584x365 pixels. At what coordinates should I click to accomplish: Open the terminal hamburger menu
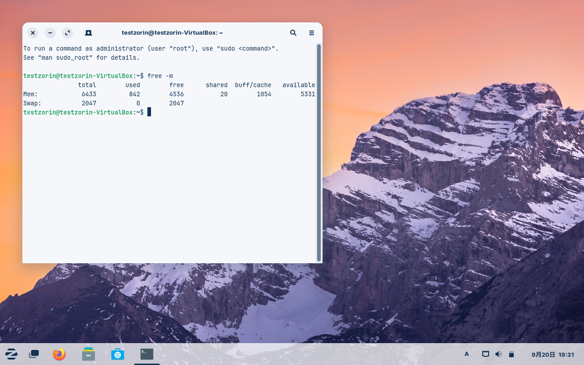312,33
